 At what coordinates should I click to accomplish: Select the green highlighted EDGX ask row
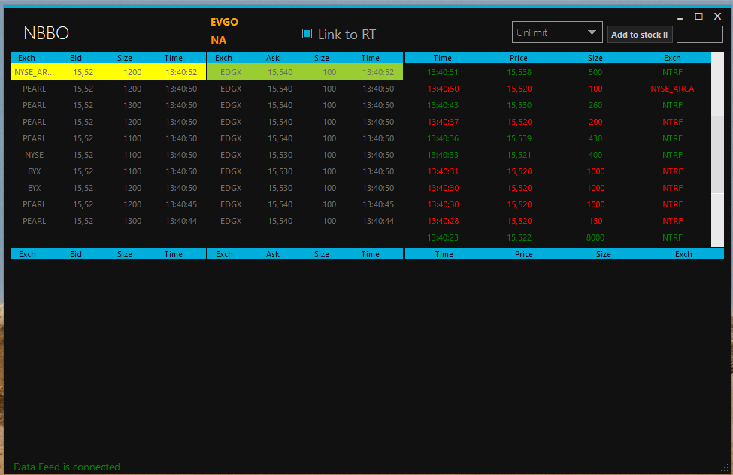305,72
